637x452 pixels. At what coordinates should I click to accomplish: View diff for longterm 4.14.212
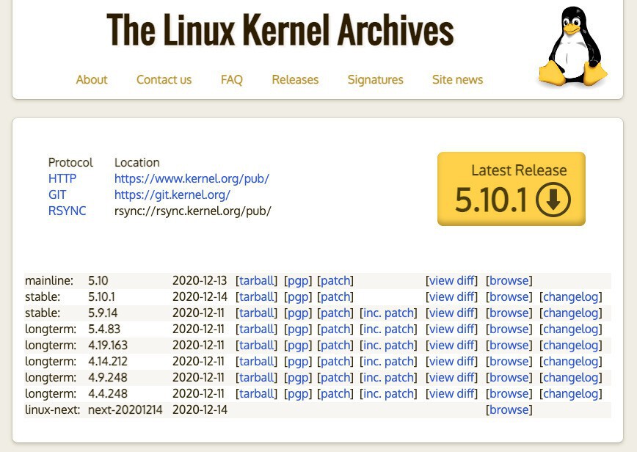452,362
